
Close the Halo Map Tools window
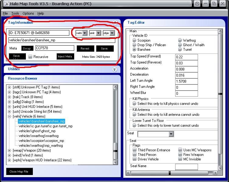[222, 4]
